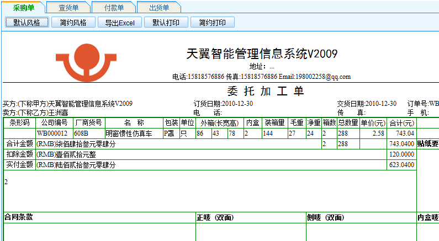439x241 pixels.
Task: Click the unit price 2.58 cell
Action: click(373, 133)
